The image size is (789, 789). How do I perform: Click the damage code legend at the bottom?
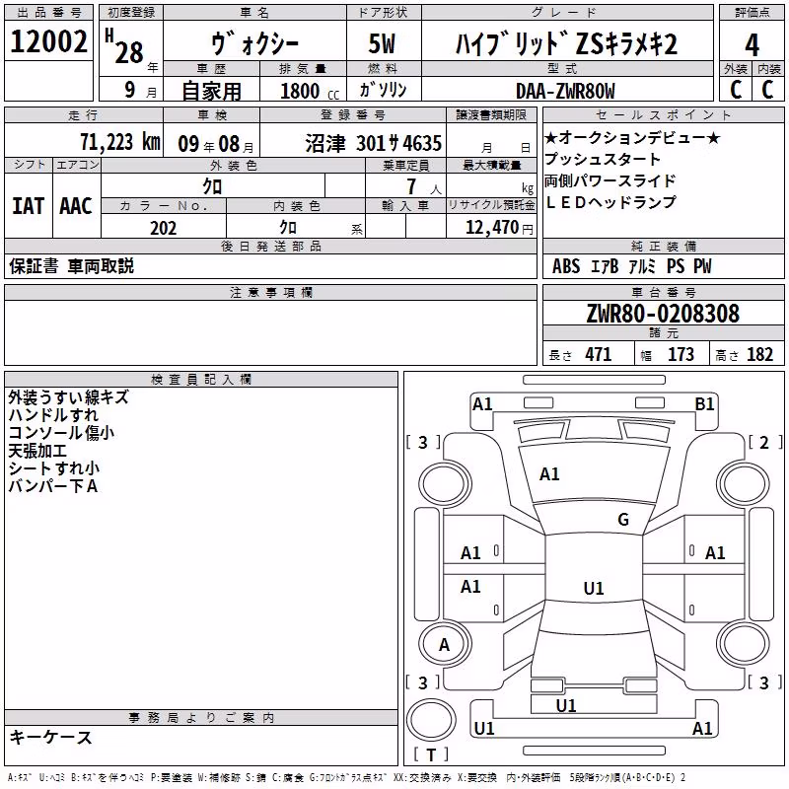coord(346,777)
